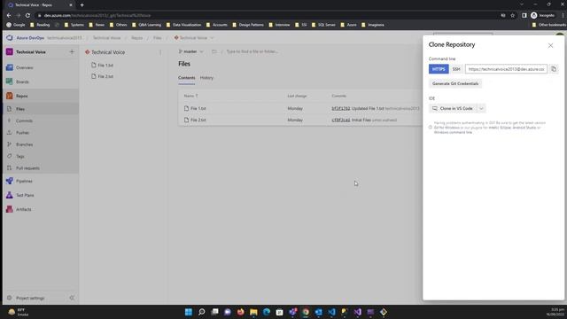Open the Overview section in sidebar
The image size is (567, 319).
[24, 67]
